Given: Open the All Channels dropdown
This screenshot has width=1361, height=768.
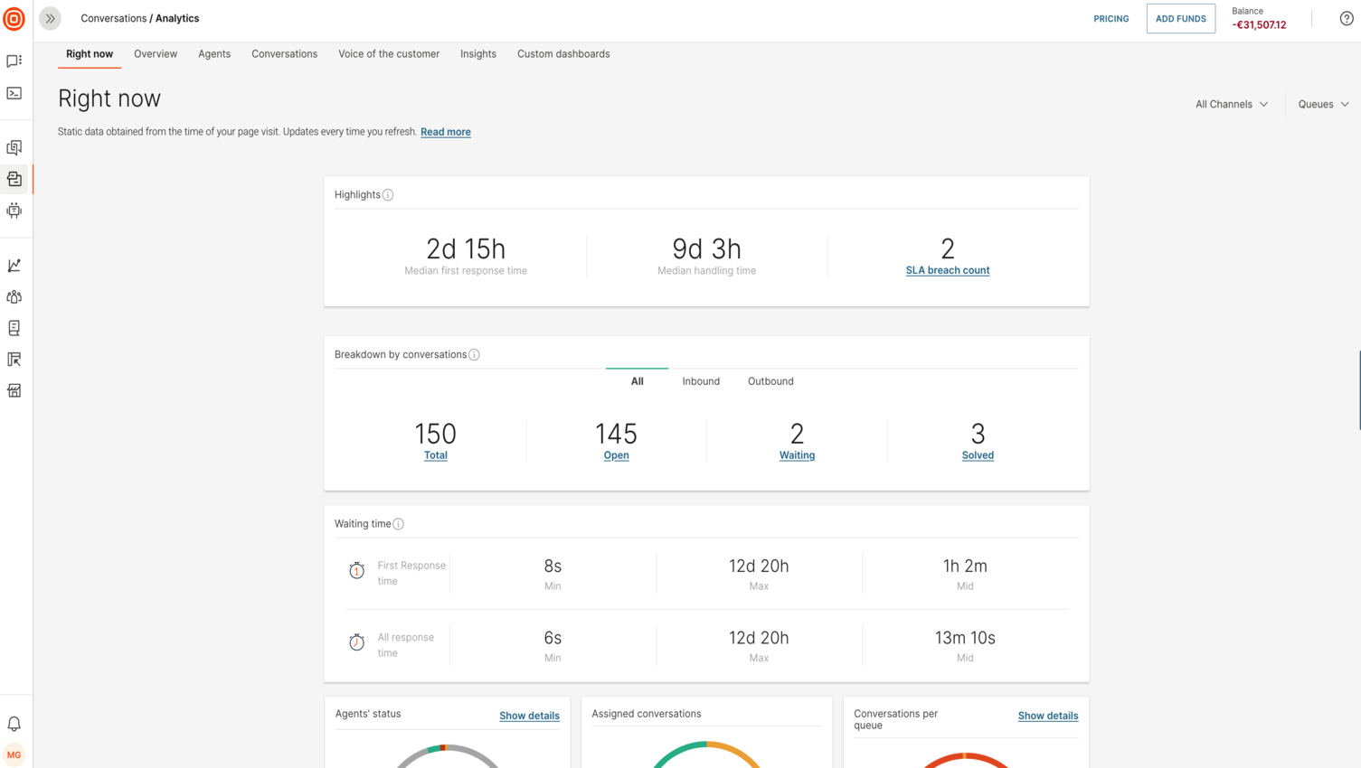Looking at the screenshot, I should 1230,104.
